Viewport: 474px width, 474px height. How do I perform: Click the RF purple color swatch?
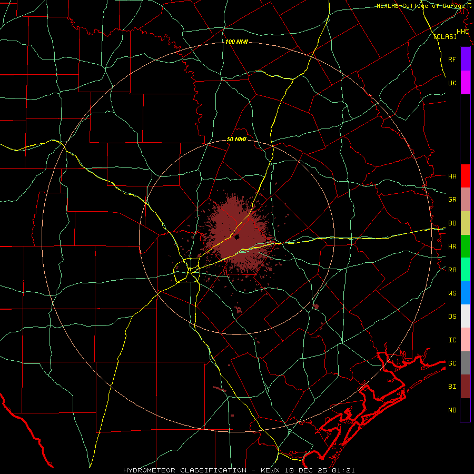465,59
